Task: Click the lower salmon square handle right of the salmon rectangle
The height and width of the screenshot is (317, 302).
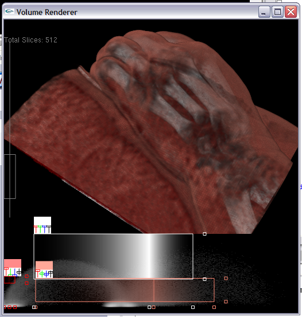Action: pyautogui.click(x=226, y=302)
